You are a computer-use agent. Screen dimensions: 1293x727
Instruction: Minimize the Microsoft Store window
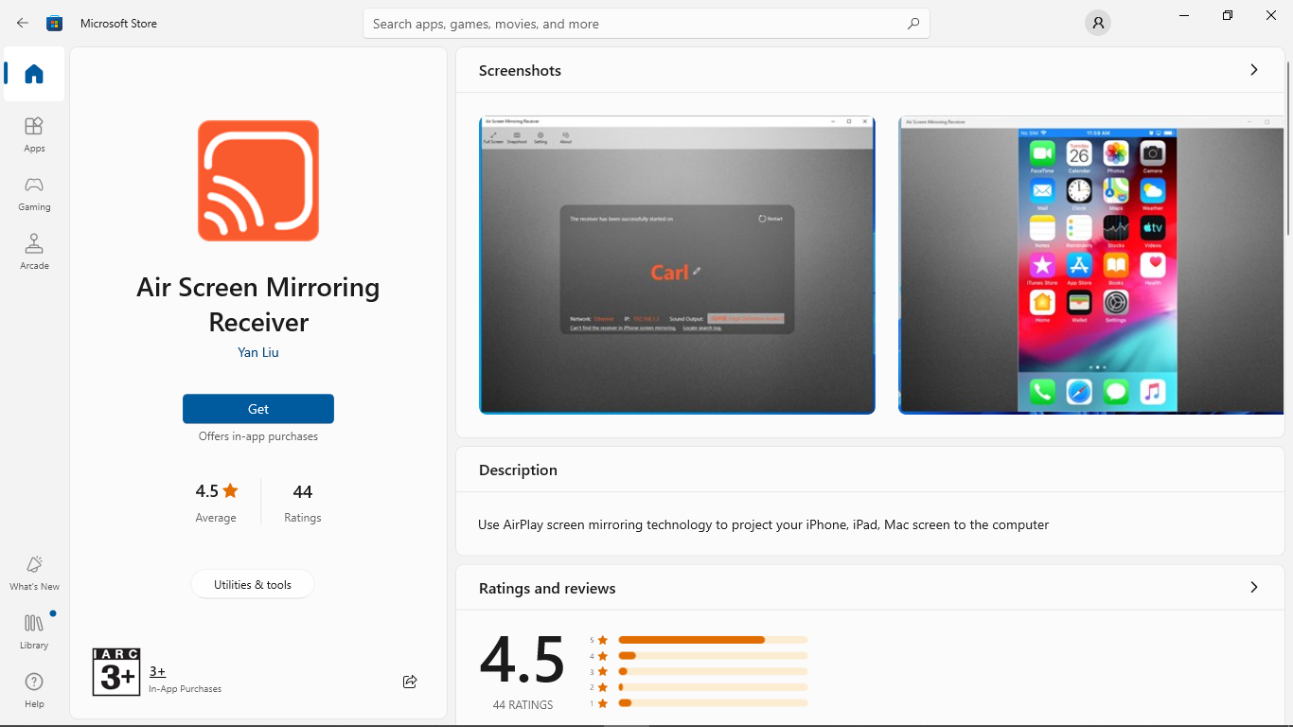[x=1184, y=15]
